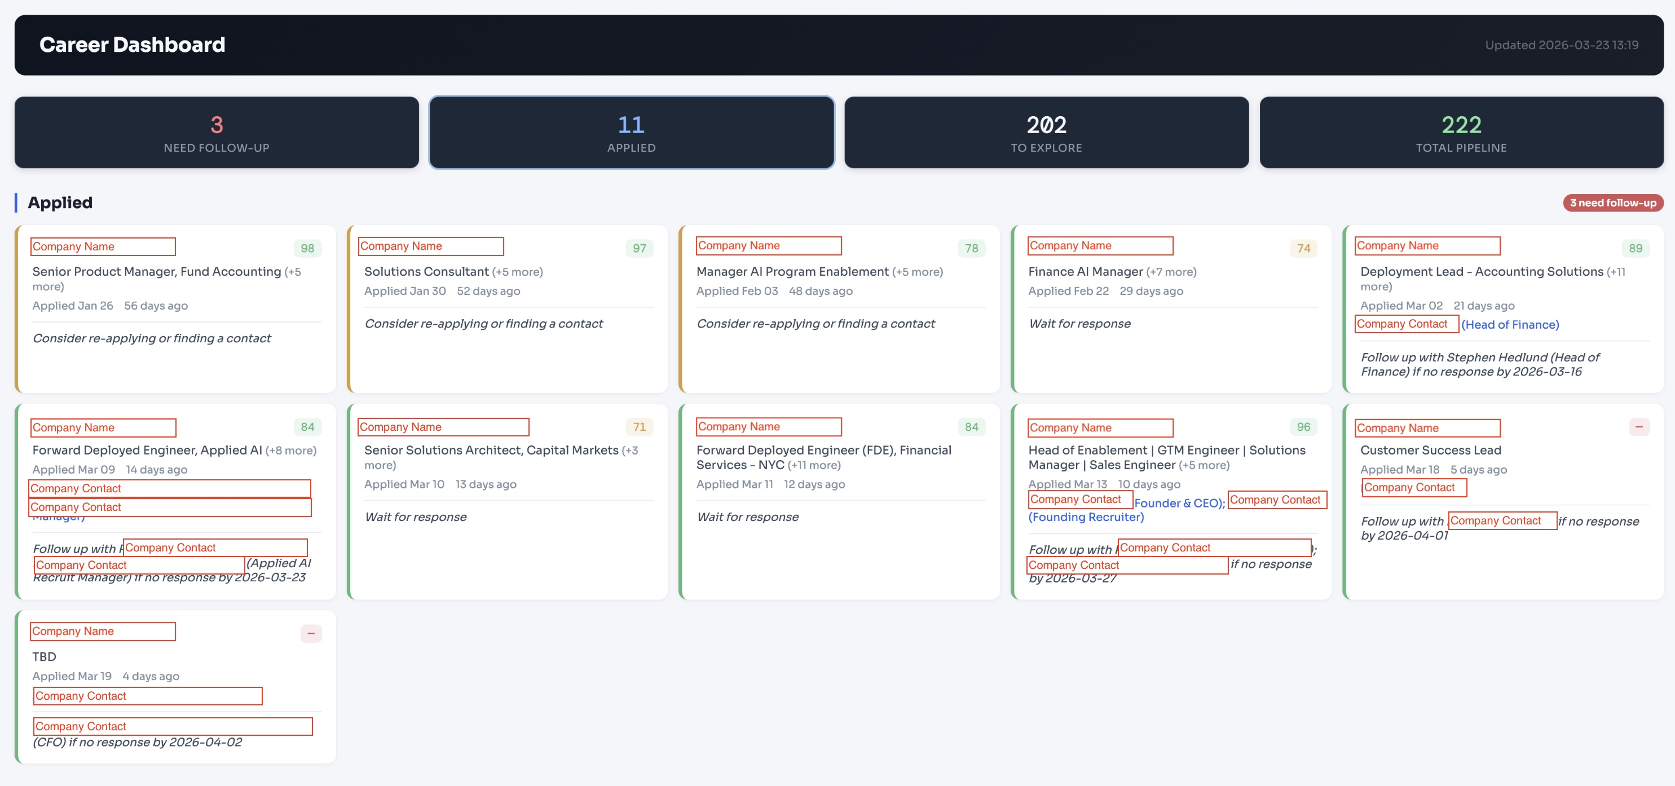1675x786 pixels.
Task: Select the Applied stat card
Action: (632, 133)
